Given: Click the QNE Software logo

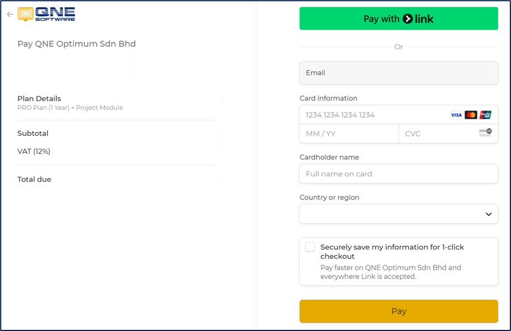Looking at the screenshot, I should tap(46, 14).
